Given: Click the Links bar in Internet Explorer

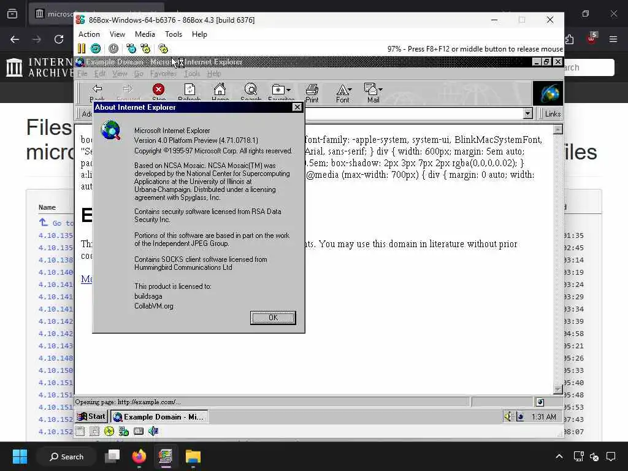Looking at the screenshot, I should [x=553, y=113].
